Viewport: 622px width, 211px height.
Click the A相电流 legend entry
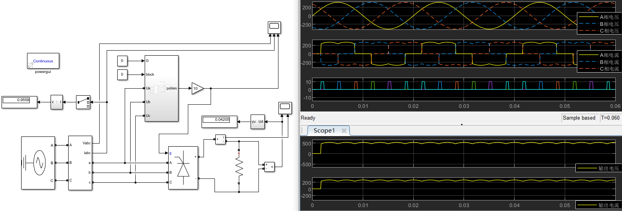(x=599, y=55)
